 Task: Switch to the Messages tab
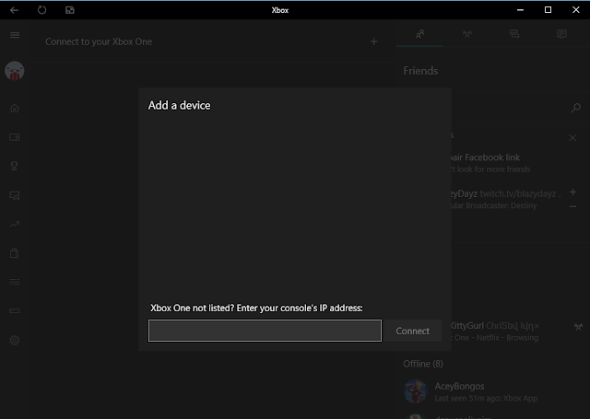pos(514,34)
